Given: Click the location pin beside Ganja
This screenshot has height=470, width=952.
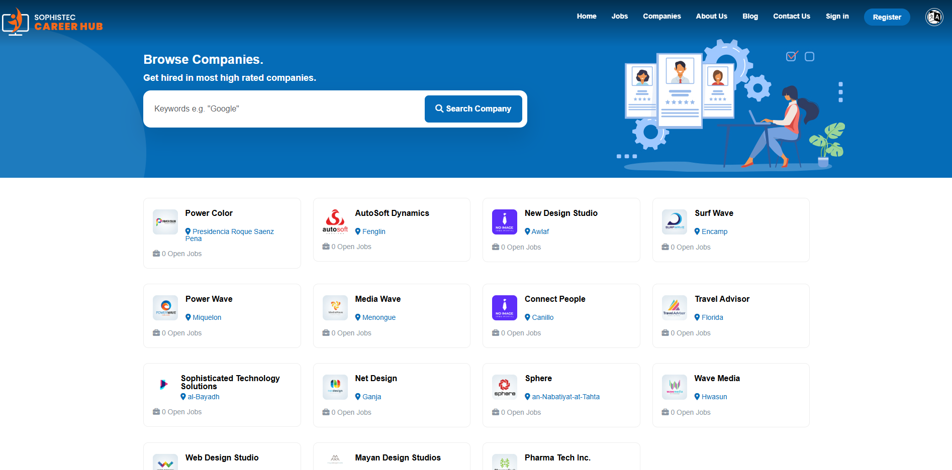Looking at the screenshot, I should (x=358, y=397).
